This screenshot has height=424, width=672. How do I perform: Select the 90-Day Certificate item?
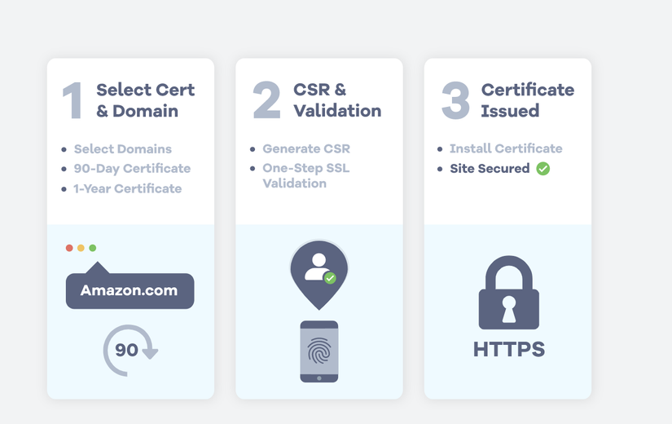point(132,169)
